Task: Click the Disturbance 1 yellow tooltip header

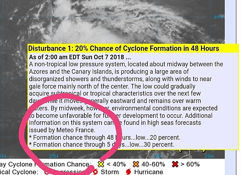Action: 133,48
